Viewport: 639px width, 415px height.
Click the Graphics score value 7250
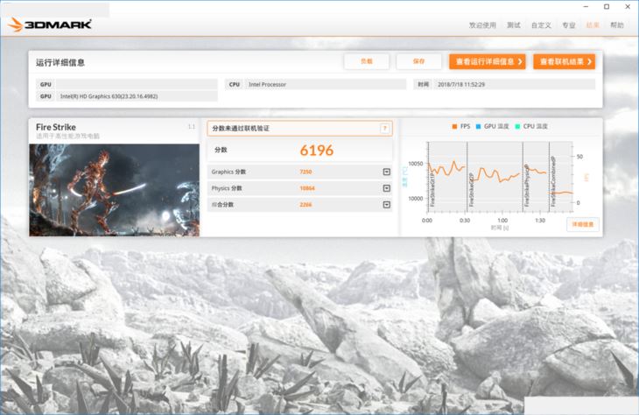[x=305, y=172]
